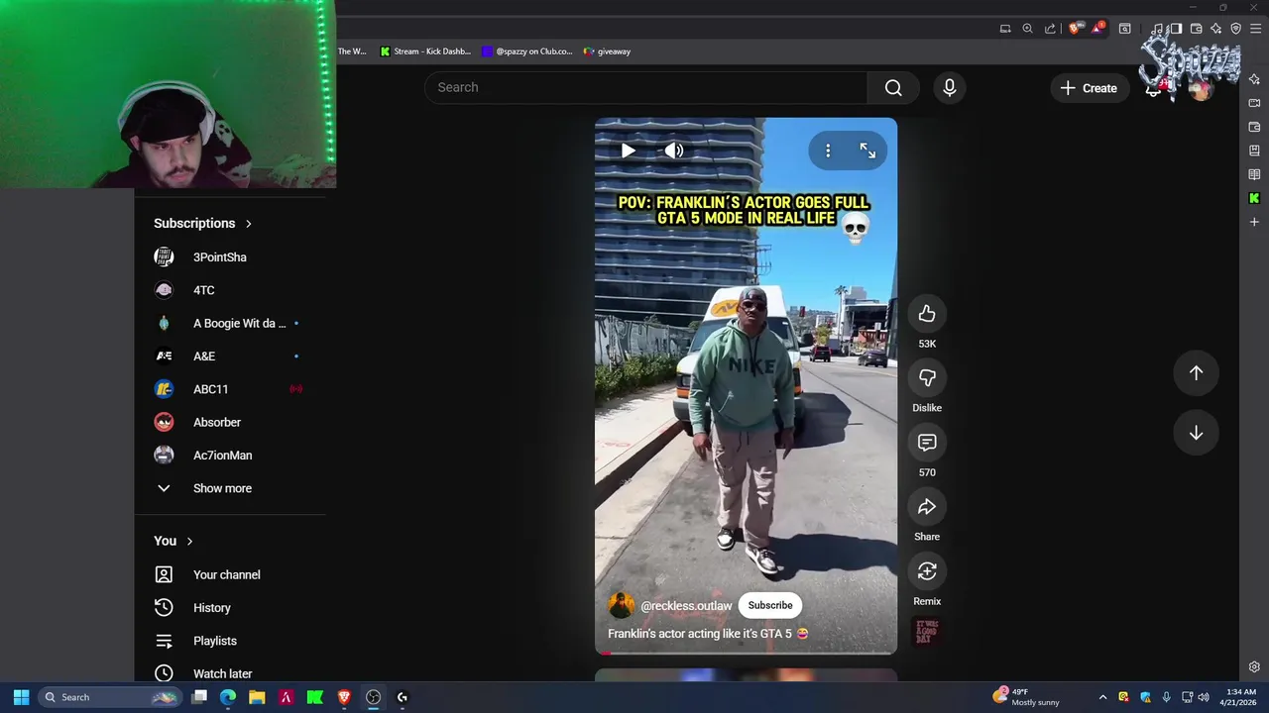Viewport: 1269px width, 713px height.
Task: Open the comments showing 570
Action: (x=927, y=443)
